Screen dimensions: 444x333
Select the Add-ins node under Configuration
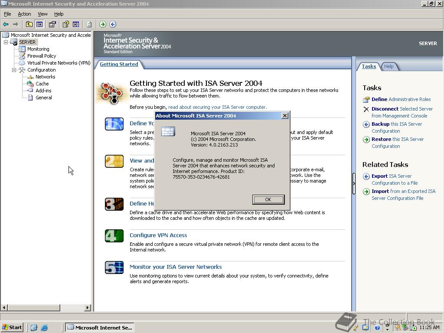pyautogui.click(x=43, y=91)
